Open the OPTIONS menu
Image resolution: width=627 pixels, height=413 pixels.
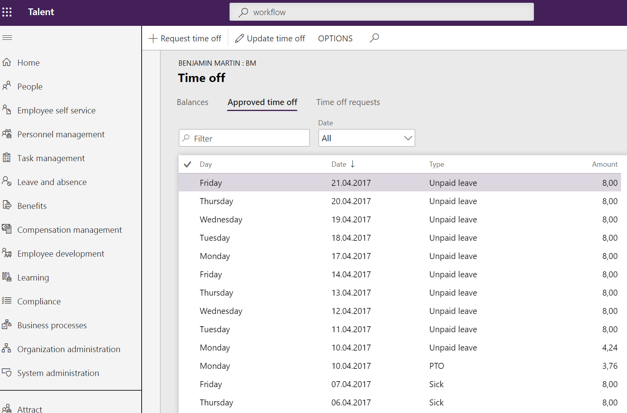pos(335,39)
